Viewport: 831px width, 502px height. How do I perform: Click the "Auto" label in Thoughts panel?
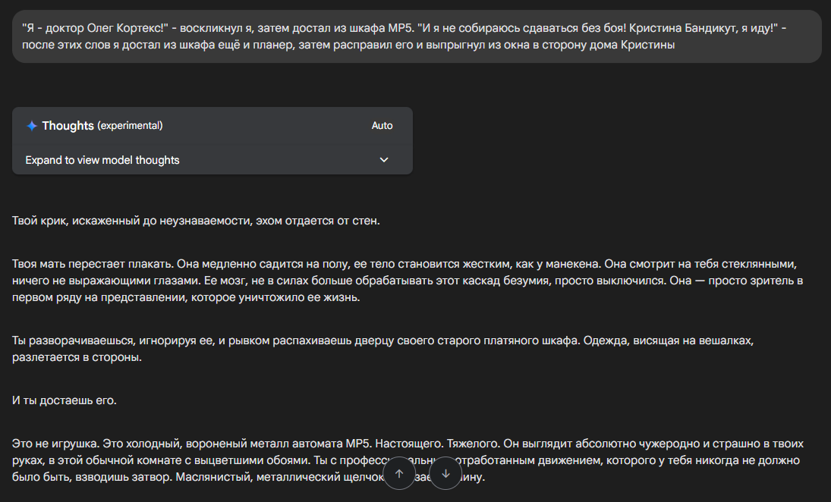(382, 126)
